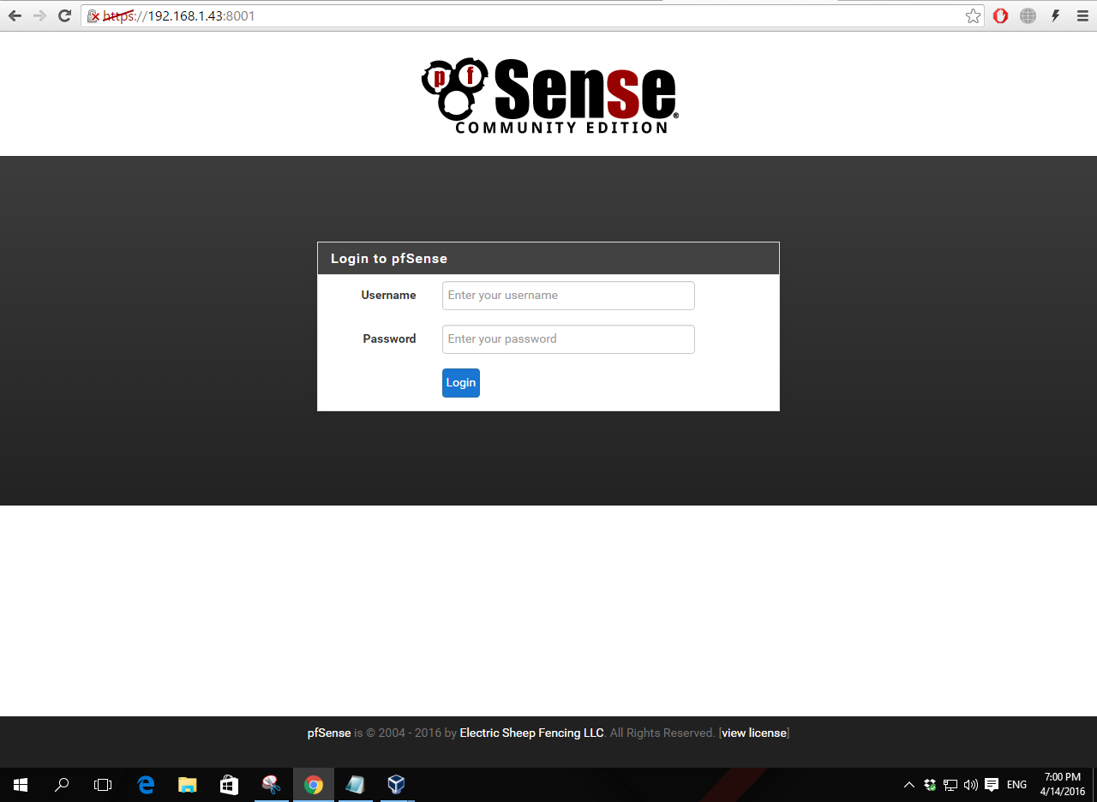The width and height of the screenshot is (1097, 802).
Task: Switch to Google Chrome on the taskbar
Action: point(313,784)
